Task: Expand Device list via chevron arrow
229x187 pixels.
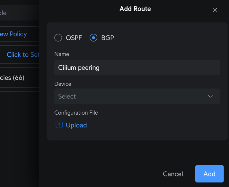Action: tap(210, 96)
